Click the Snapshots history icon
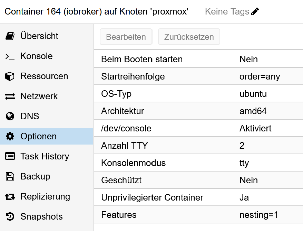This screenshot has width=303, height=231. pyautogui.click(x=10, y=217)
